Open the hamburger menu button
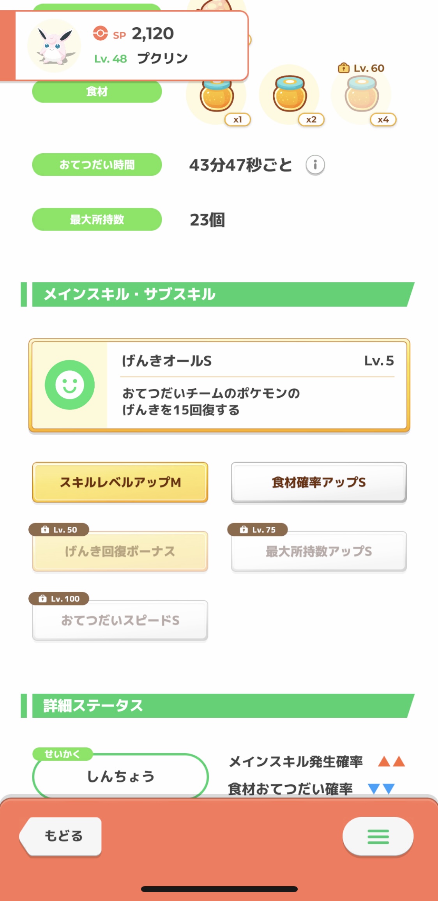The width and height of the screenshot is (438, 901). pos(378,836)
